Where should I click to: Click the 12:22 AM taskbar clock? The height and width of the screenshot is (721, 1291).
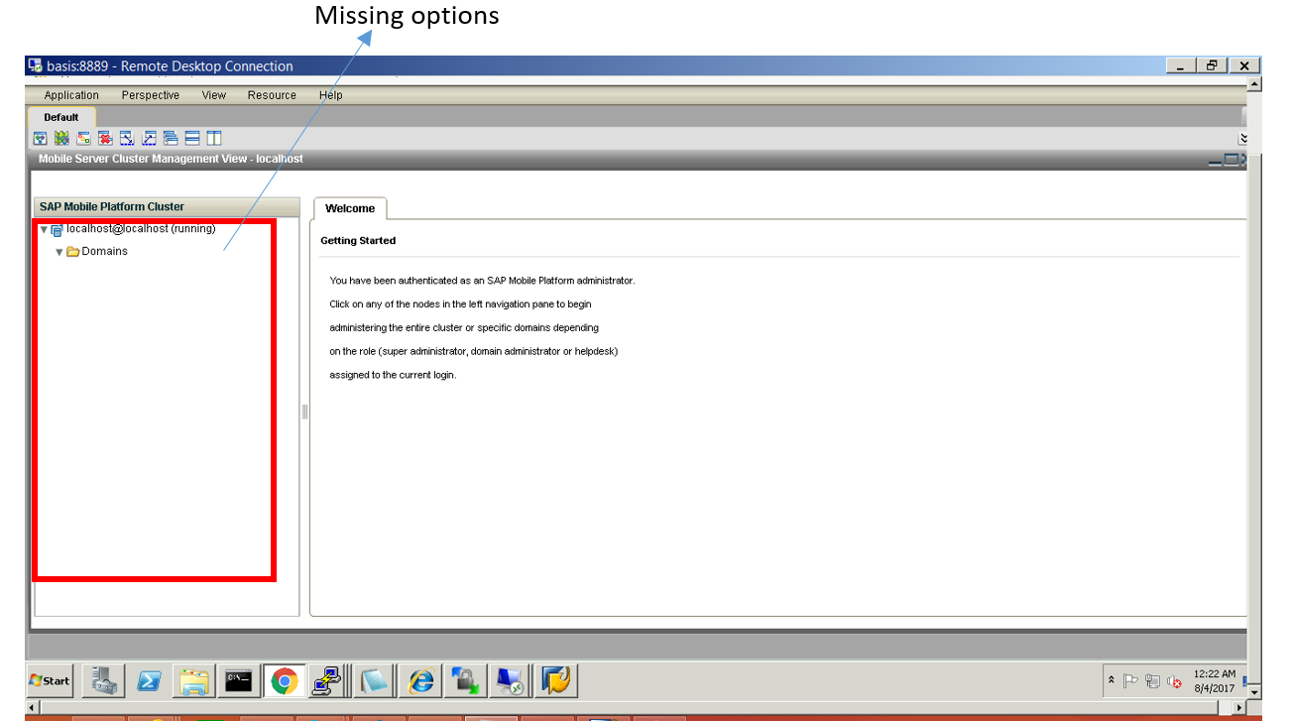tap(1215, 680)
